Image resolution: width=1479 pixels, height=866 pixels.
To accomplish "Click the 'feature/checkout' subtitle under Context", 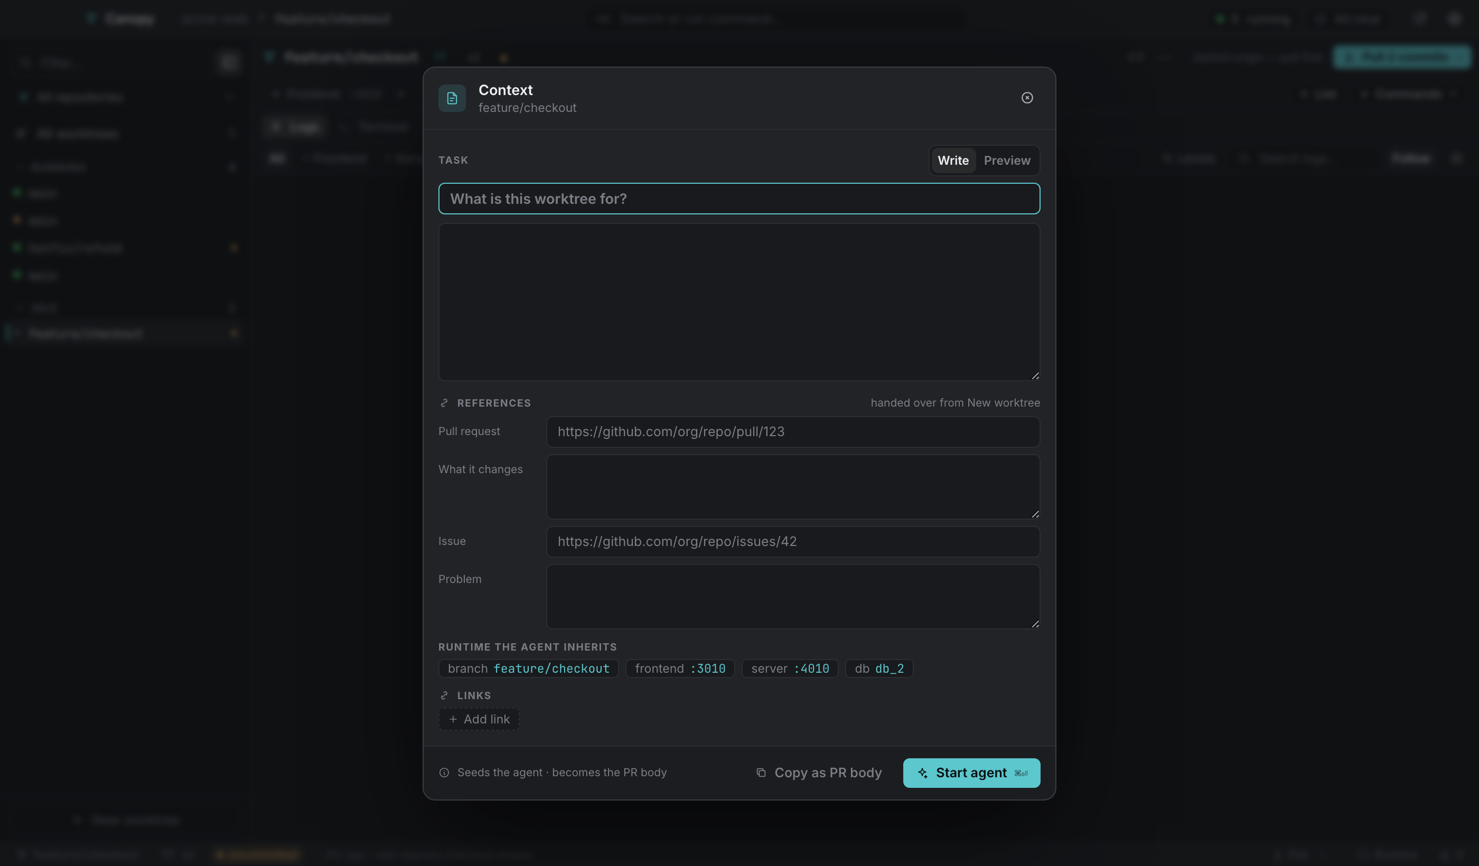I will coord(527,108).
